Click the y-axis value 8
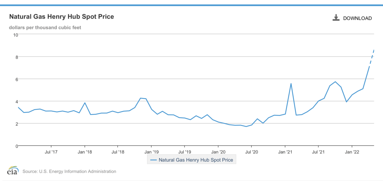The image size is (383, 181). (x=17, y=57)
